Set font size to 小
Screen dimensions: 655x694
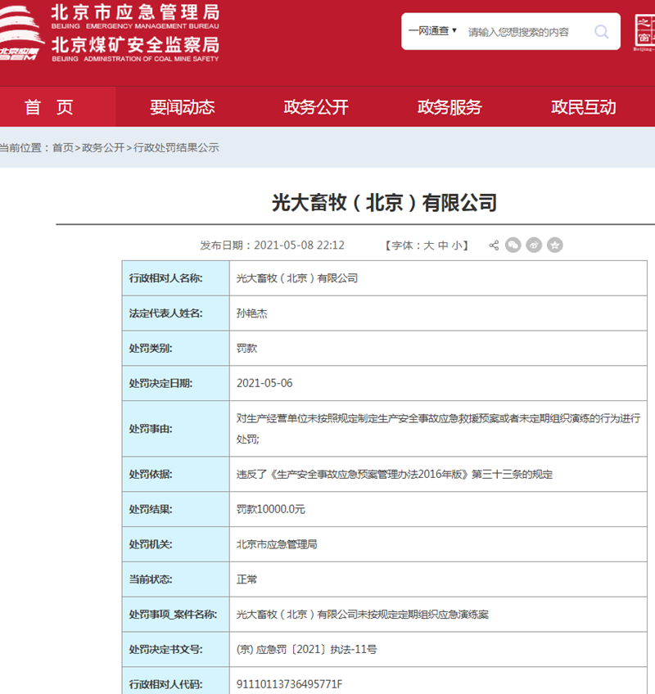coord(457,246)
